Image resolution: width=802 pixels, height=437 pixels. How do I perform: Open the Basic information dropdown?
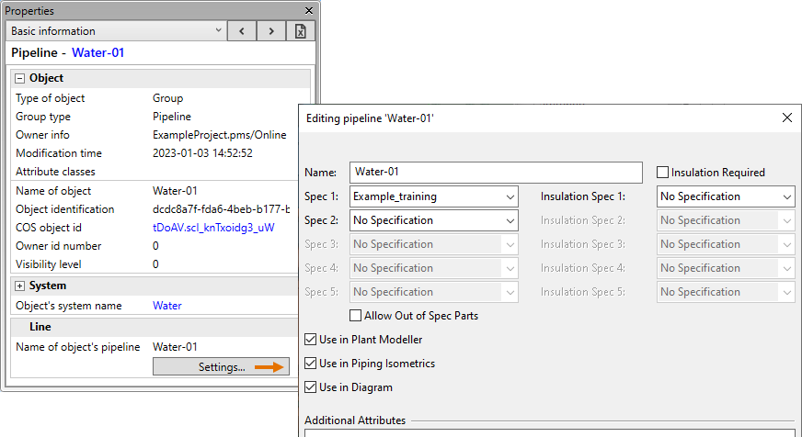tap(117, 31)
